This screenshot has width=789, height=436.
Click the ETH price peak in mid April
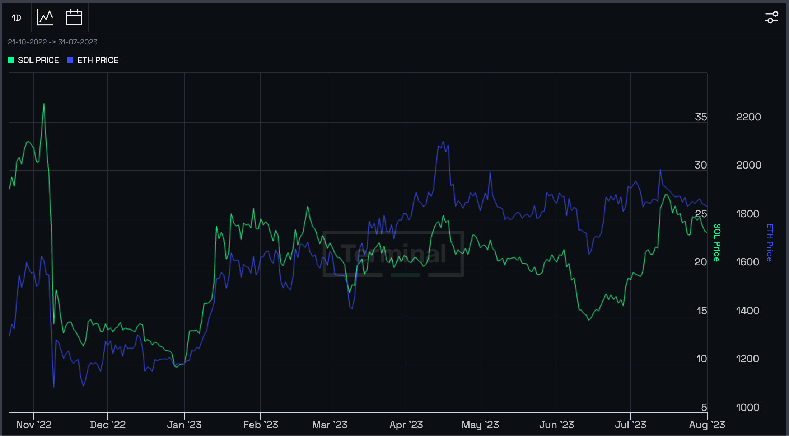(x=443, y=142)
